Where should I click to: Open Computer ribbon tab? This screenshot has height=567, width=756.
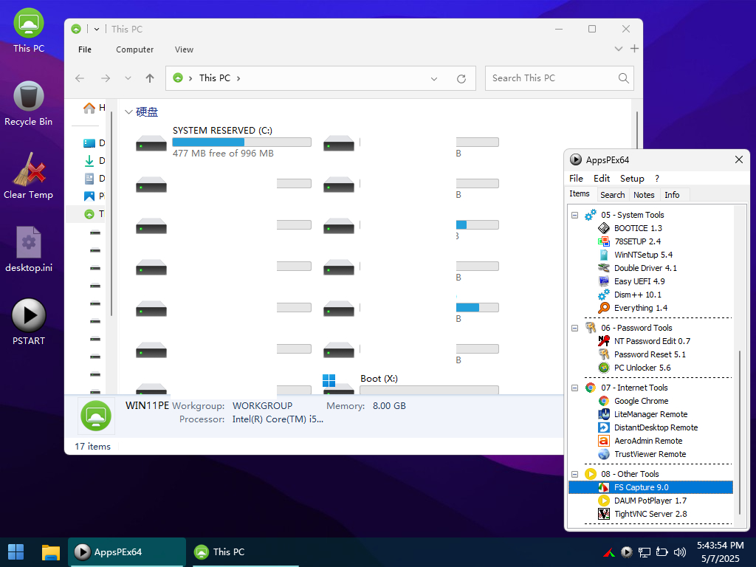coord(134,49)
